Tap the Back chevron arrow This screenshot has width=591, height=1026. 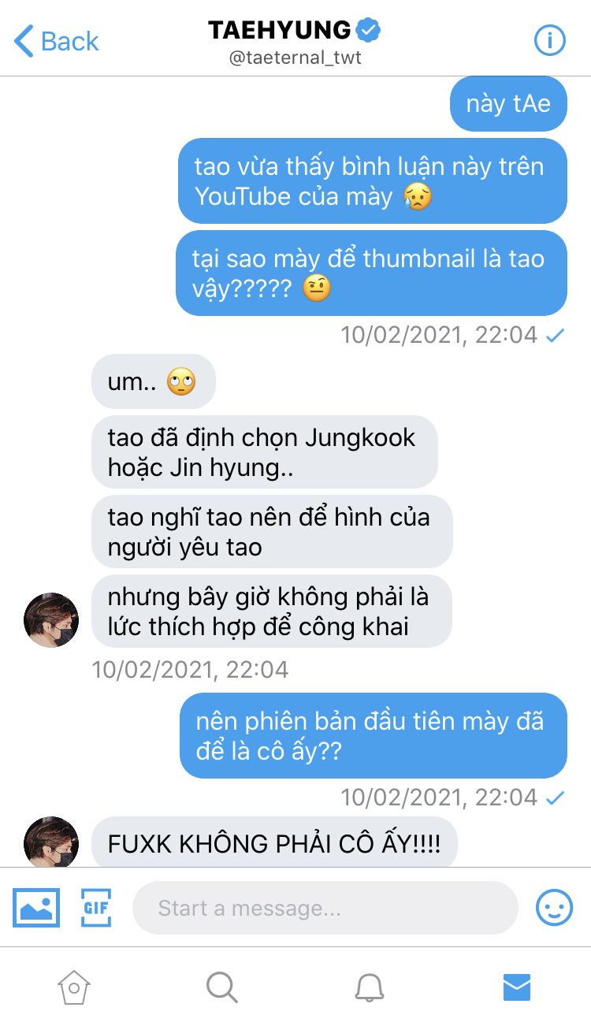click(24, 41)
